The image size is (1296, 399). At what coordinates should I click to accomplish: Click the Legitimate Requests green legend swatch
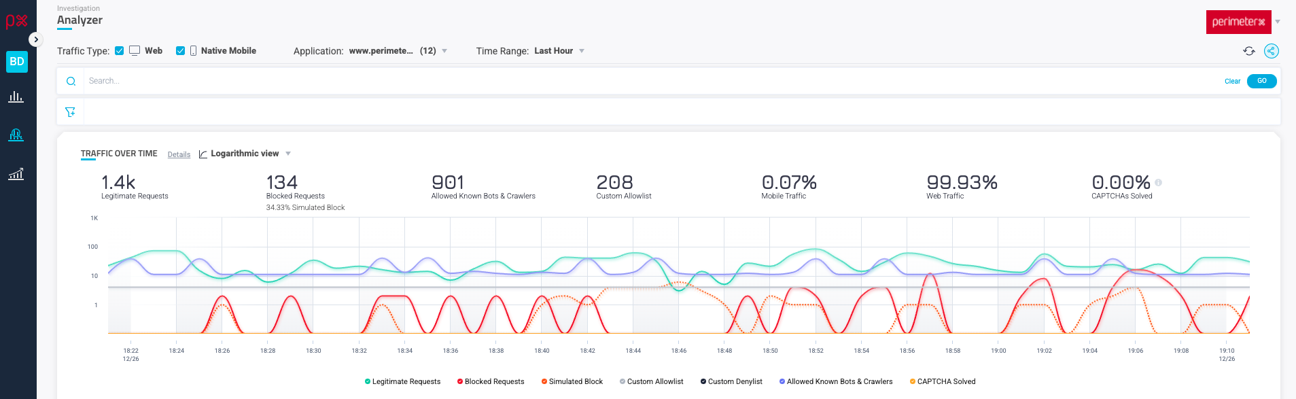click(x=368, y=381)
